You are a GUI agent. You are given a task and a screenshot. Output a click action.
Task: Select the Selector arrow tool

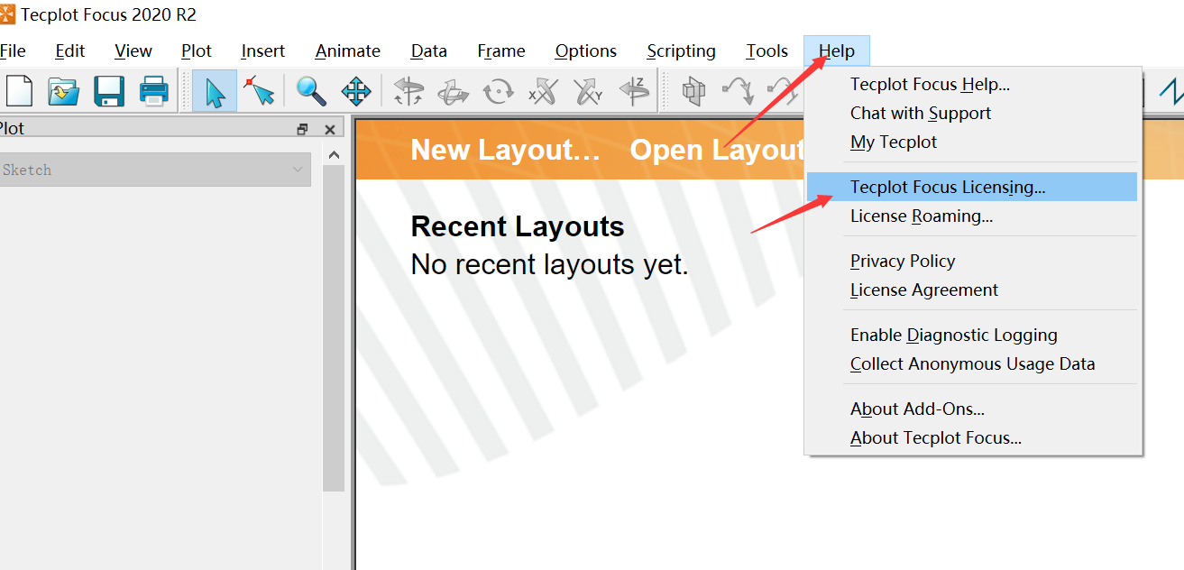tap(215, 91)
